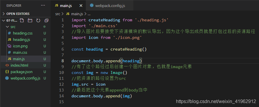The height and width of the screenshot is (107, 259).
Task: Collapse all folders in explorer
Action: click(x=47, y=20)
